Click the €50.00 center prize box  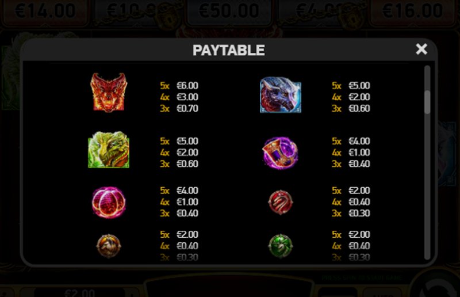229,11
